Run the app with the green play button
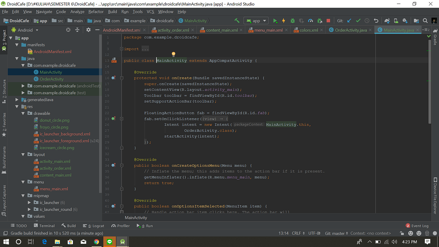Image resolution: width=439 pixels, height=247 pixels. point(275,20)
